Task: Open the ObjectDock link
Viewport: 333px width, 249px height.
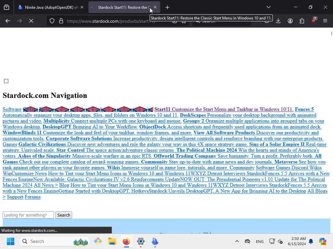Action: (153, 127)
